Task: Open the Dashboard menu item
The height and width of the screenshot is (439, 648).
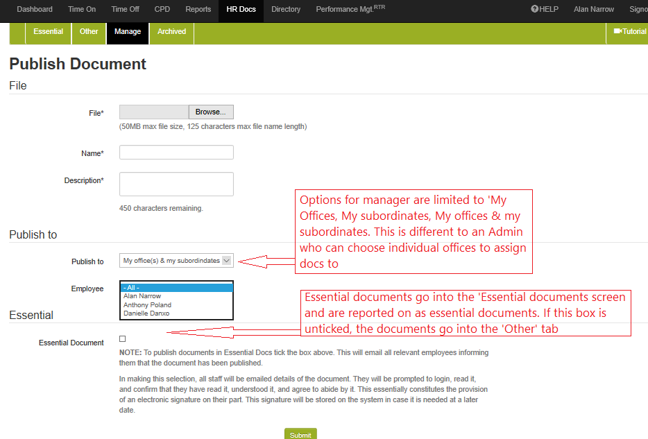Action: pos(35,10)
